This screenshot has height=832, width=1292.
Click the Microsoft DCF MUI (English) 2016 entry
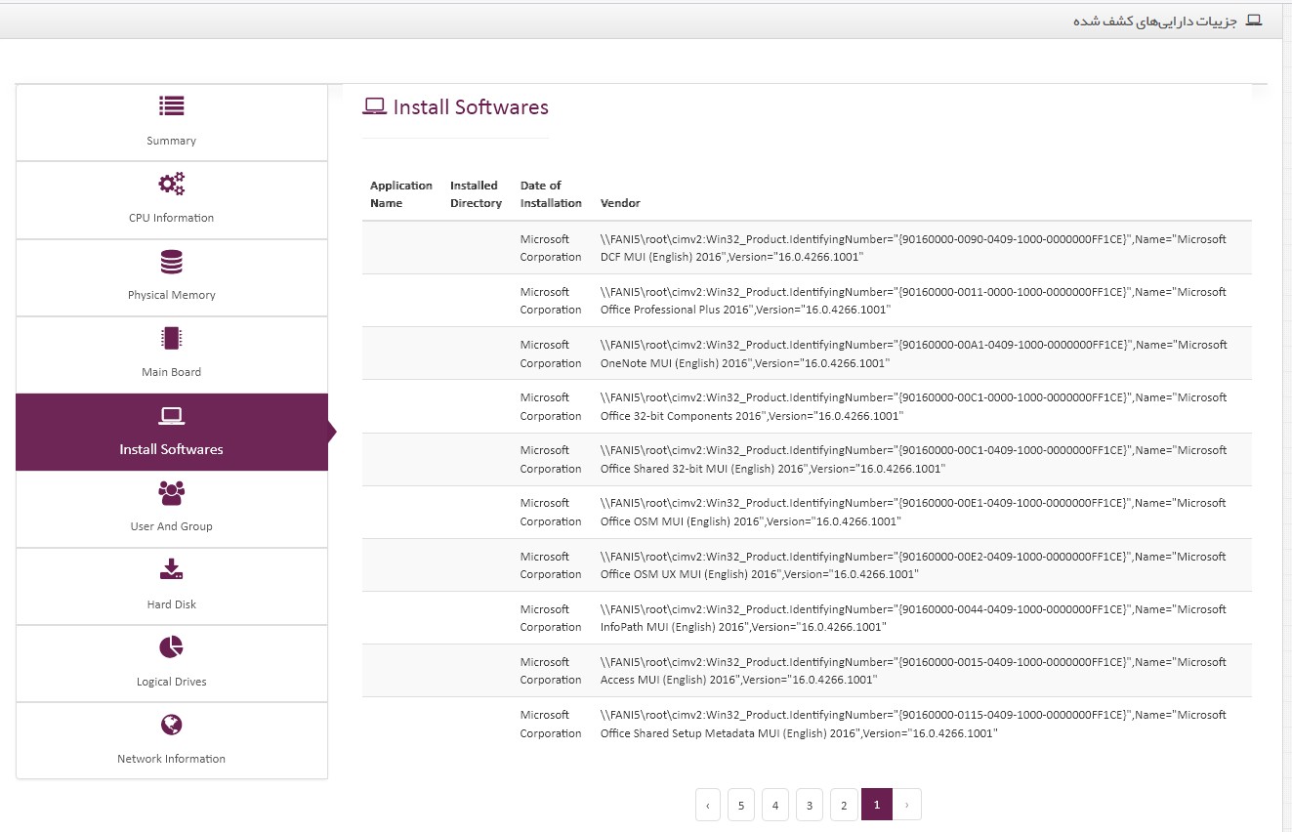[913, 248]
